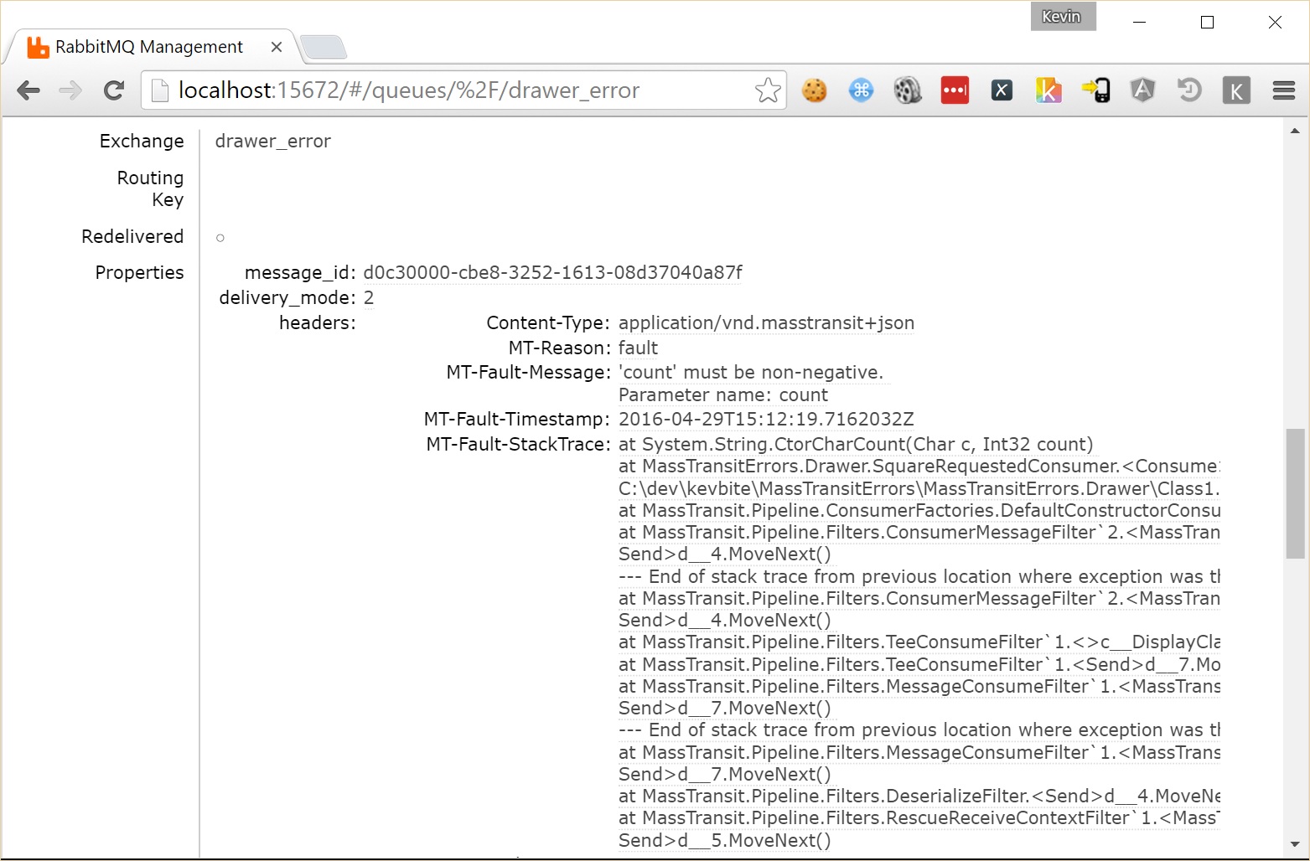
Task: Click the RabbitMQ logo on the browser tab
Action: pos(37,47)
